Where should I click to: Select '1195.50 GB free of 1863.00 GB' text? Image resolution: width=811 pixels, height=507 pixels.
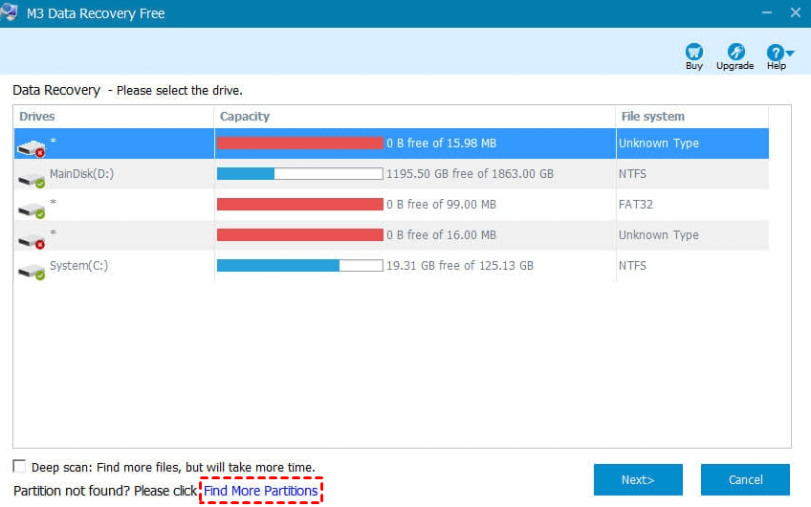(470, 174)
